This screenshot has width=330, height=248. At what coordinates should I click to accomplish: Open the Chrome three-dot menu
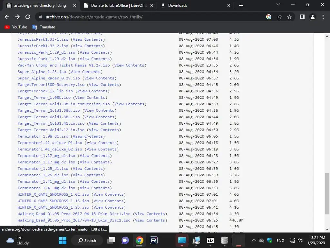coord(323,17)
